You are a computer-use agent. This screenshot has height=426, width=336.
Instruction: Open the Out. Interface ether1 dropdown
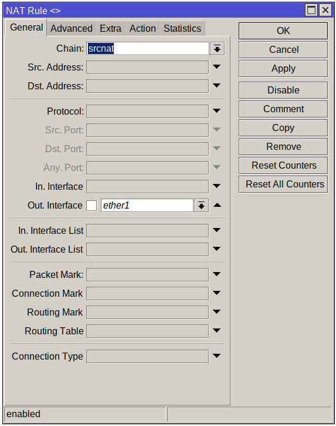[201, 206]
